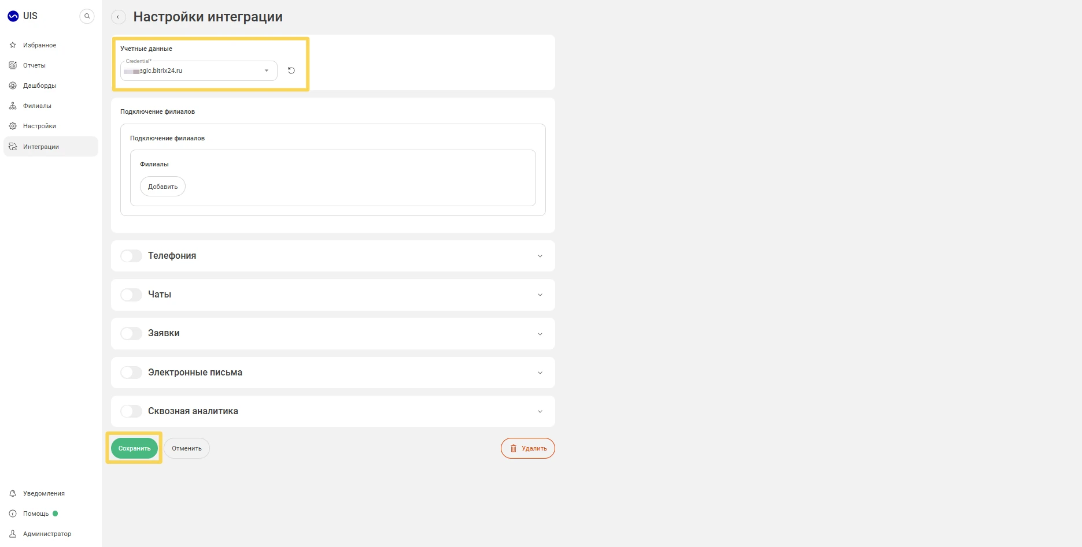
Task: Click the Уведомления bell icon
Action: click(x=13, y=493)
